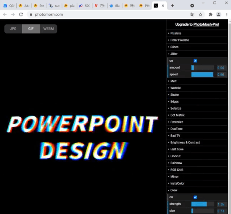Expand the Slices effect
The width and height of the screenshot is (231, 214).
[197, 47]
